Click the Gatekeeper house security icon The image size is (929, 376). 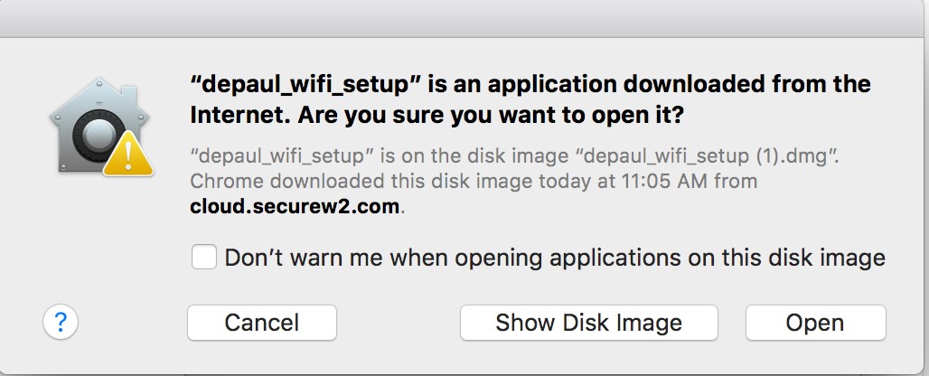pyautogui.click(x=99, y=127)
